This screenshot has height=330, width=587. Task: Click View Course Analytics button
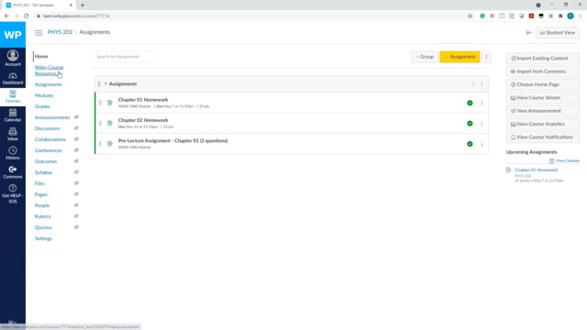[542, 124]
